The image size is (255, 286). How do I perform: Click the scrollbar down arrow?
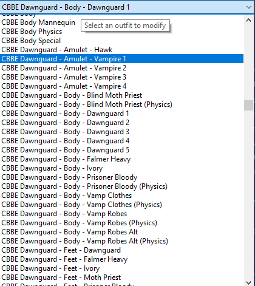[248, 282]
